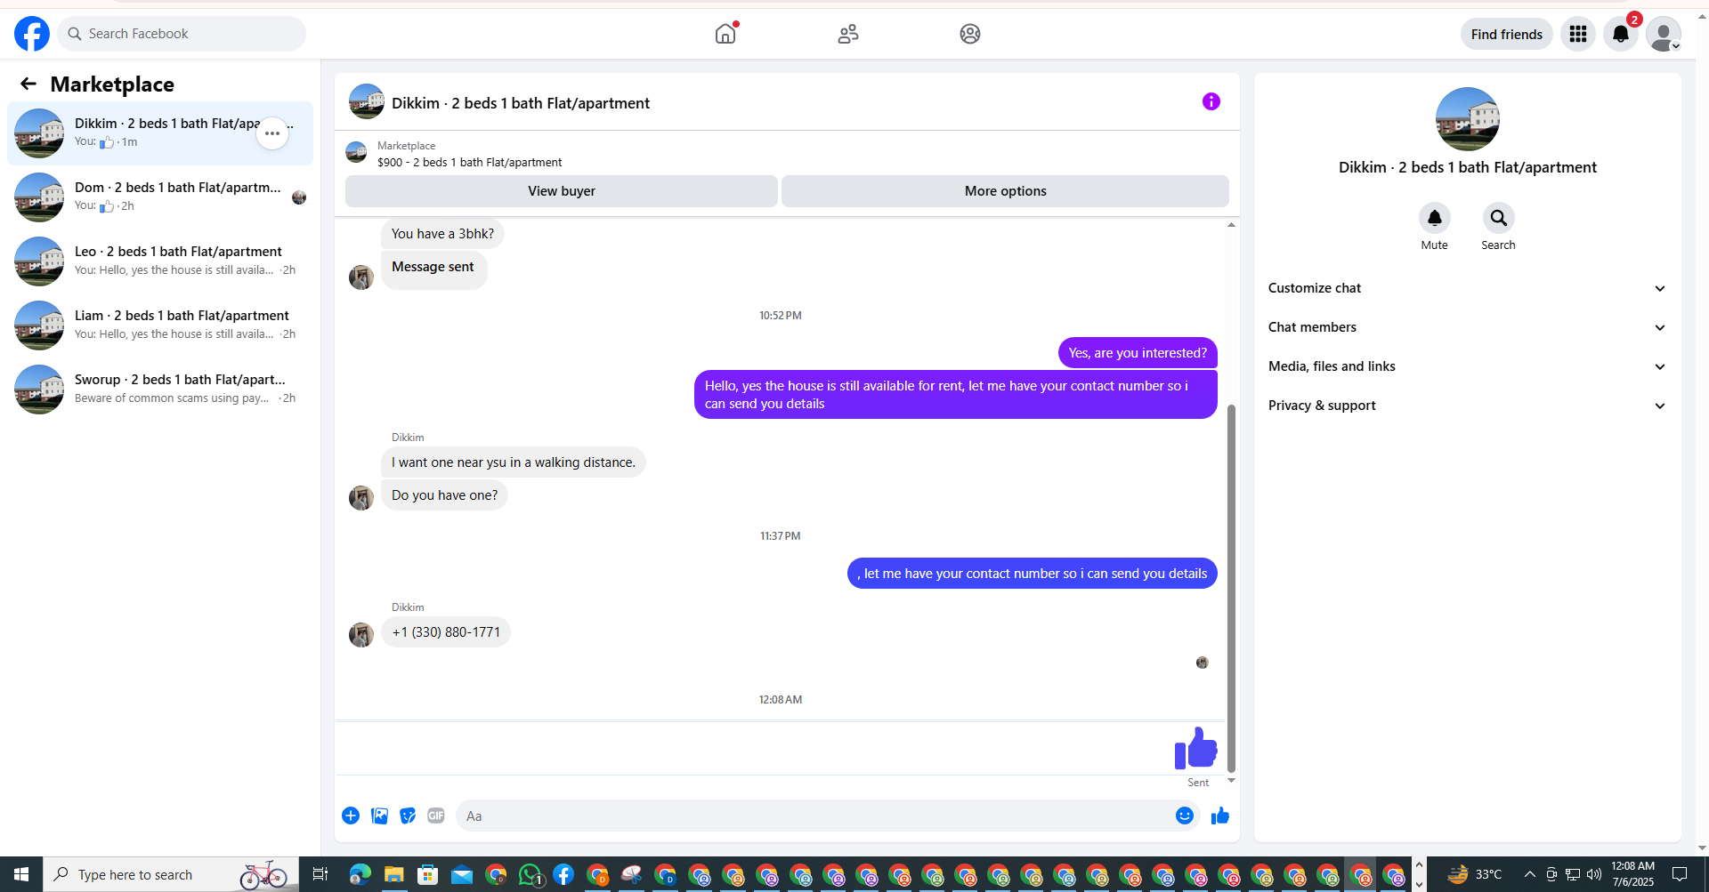Open conversation information purple icon

(1211, 101)
